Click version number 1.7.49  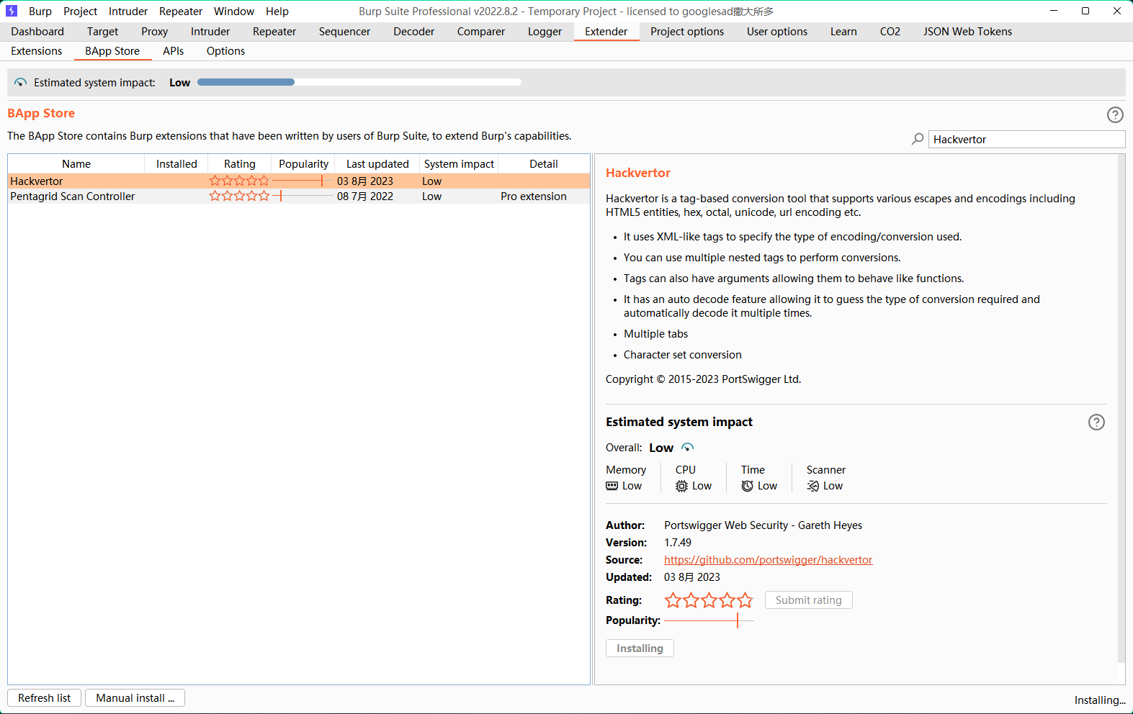678,543
